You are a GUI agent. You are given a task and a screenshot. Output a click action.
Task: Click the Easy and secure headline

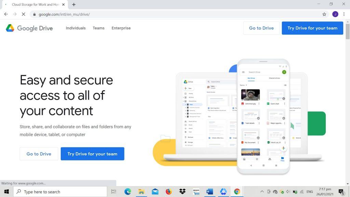[66, 95]
